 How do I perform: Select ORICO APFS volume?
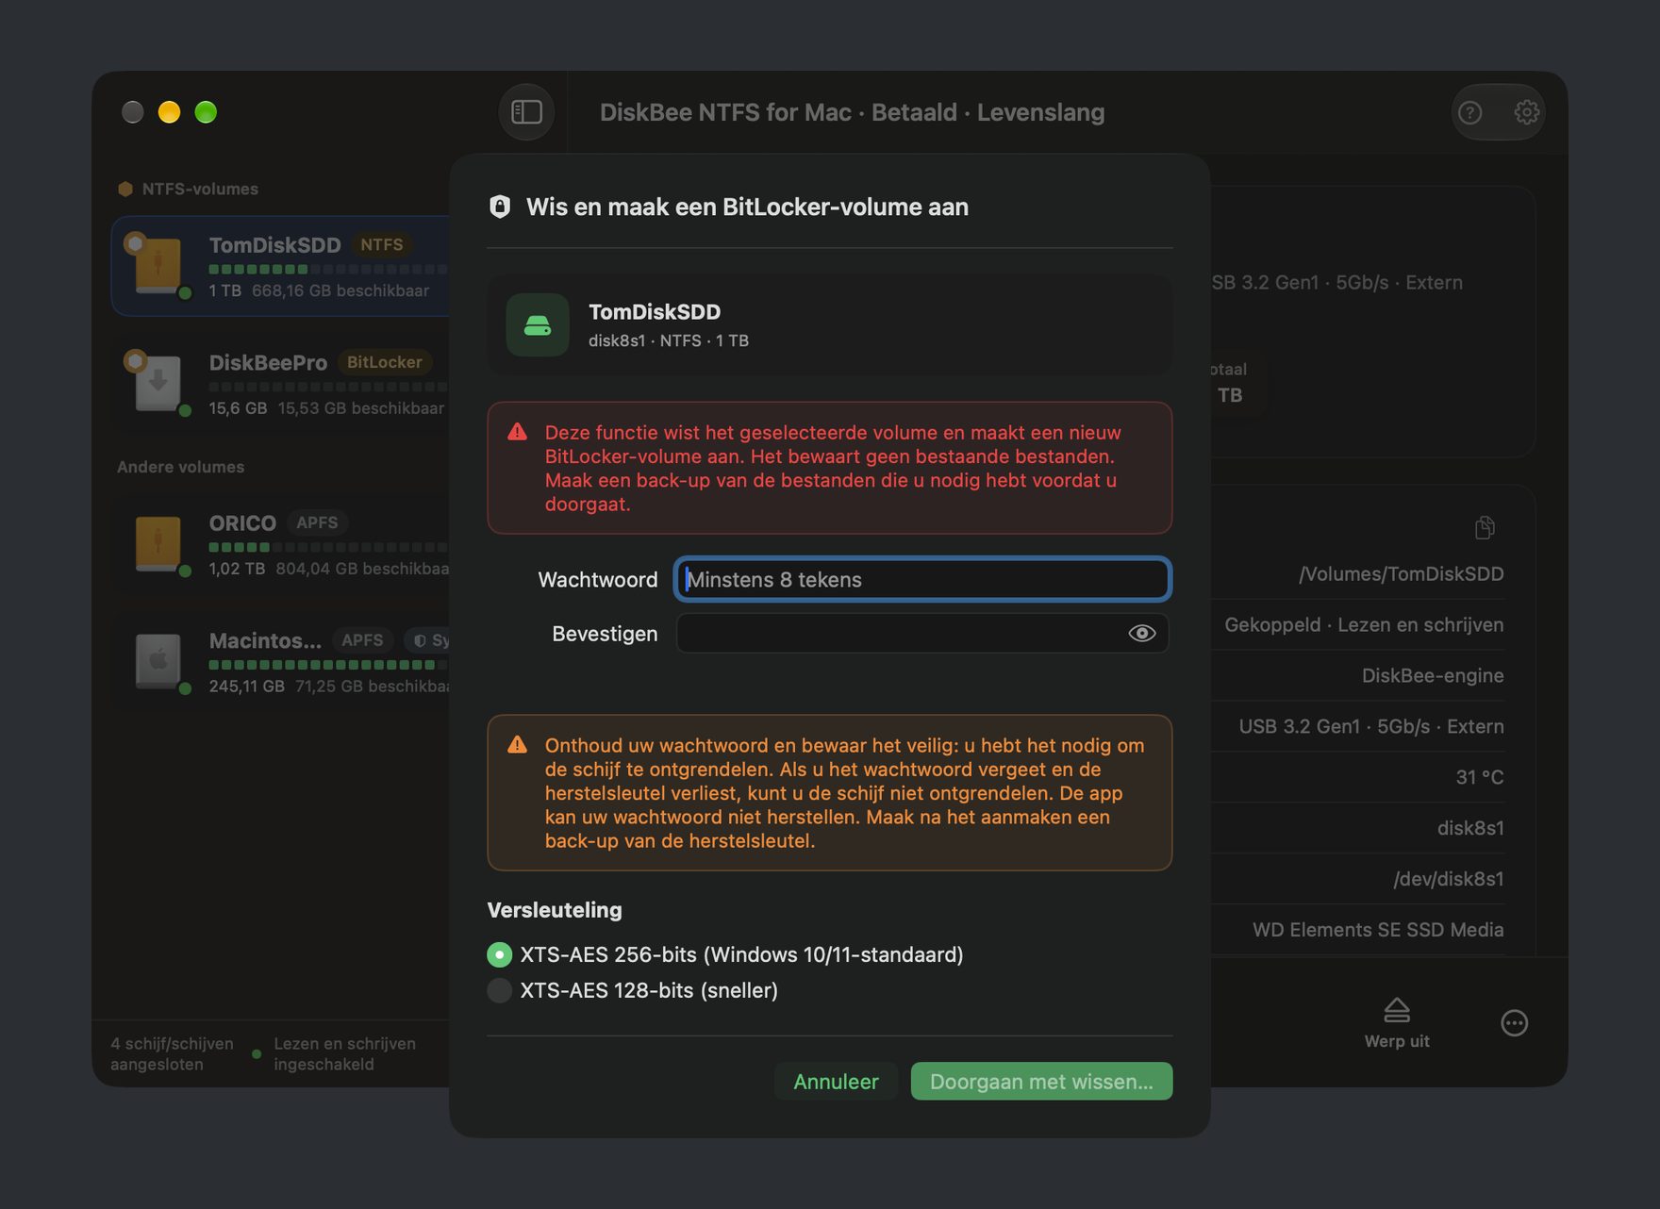click(281, 544)
